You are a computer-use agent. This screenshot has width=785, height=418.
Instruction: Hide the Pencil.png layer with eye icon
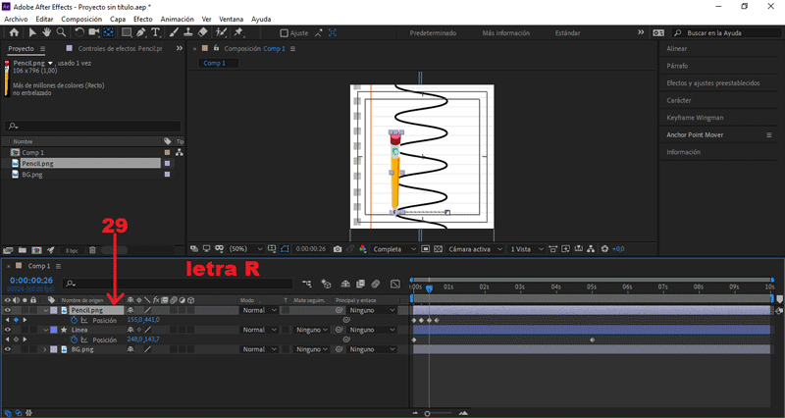click(x=8, y=310)
